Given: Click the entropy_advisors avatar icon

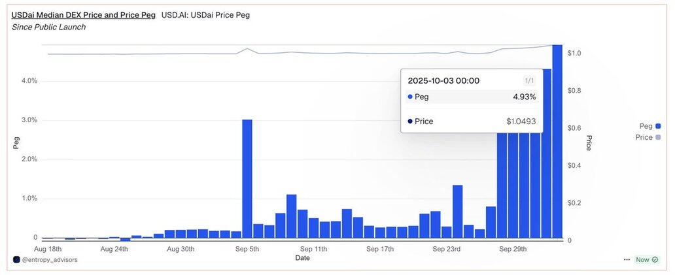Looking at the screenshot, I should click(x=16, y=260).
